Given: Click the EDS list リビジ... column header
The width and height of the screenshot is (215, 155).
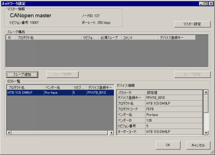Looking at the screenshot, I should click(80, 87).
